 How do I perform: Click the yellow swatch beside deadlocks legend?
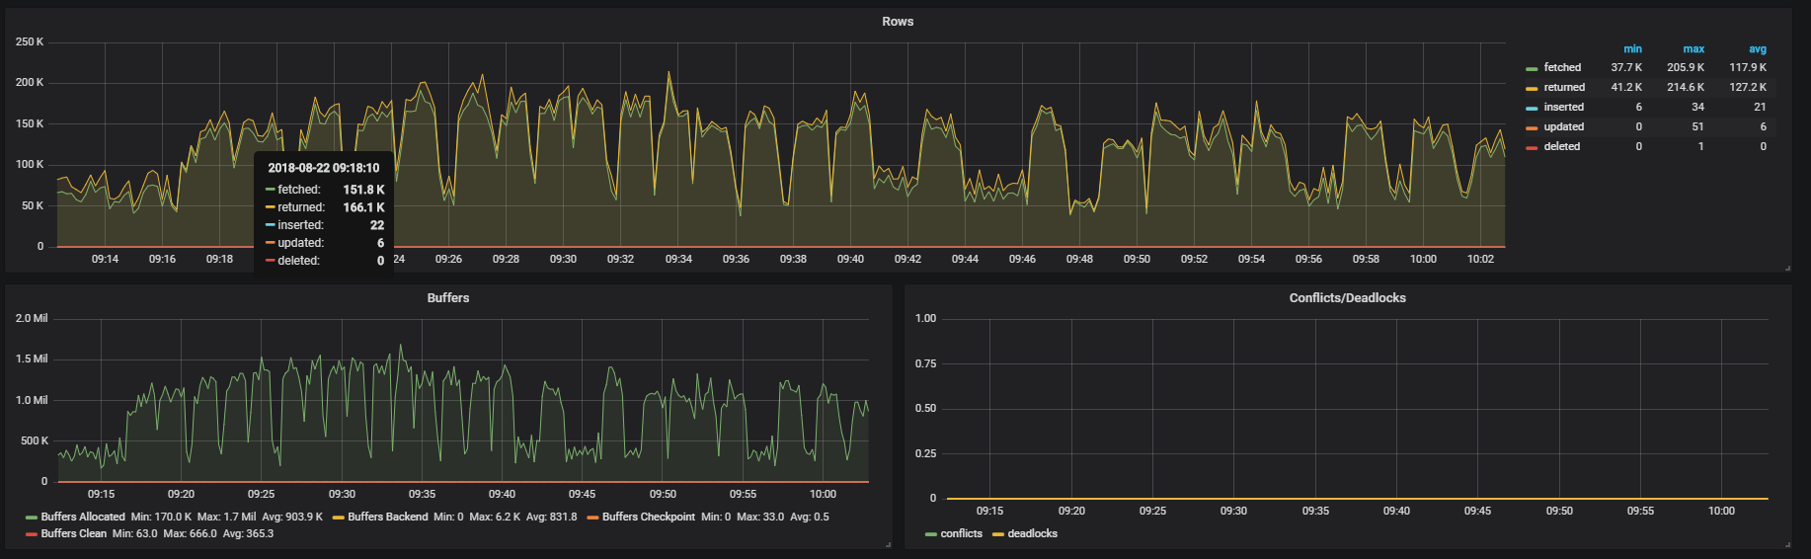pos(998,534)
